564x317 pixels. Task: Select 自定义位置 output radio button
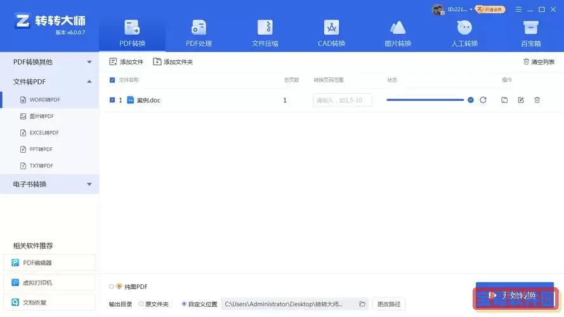(184, 304)
